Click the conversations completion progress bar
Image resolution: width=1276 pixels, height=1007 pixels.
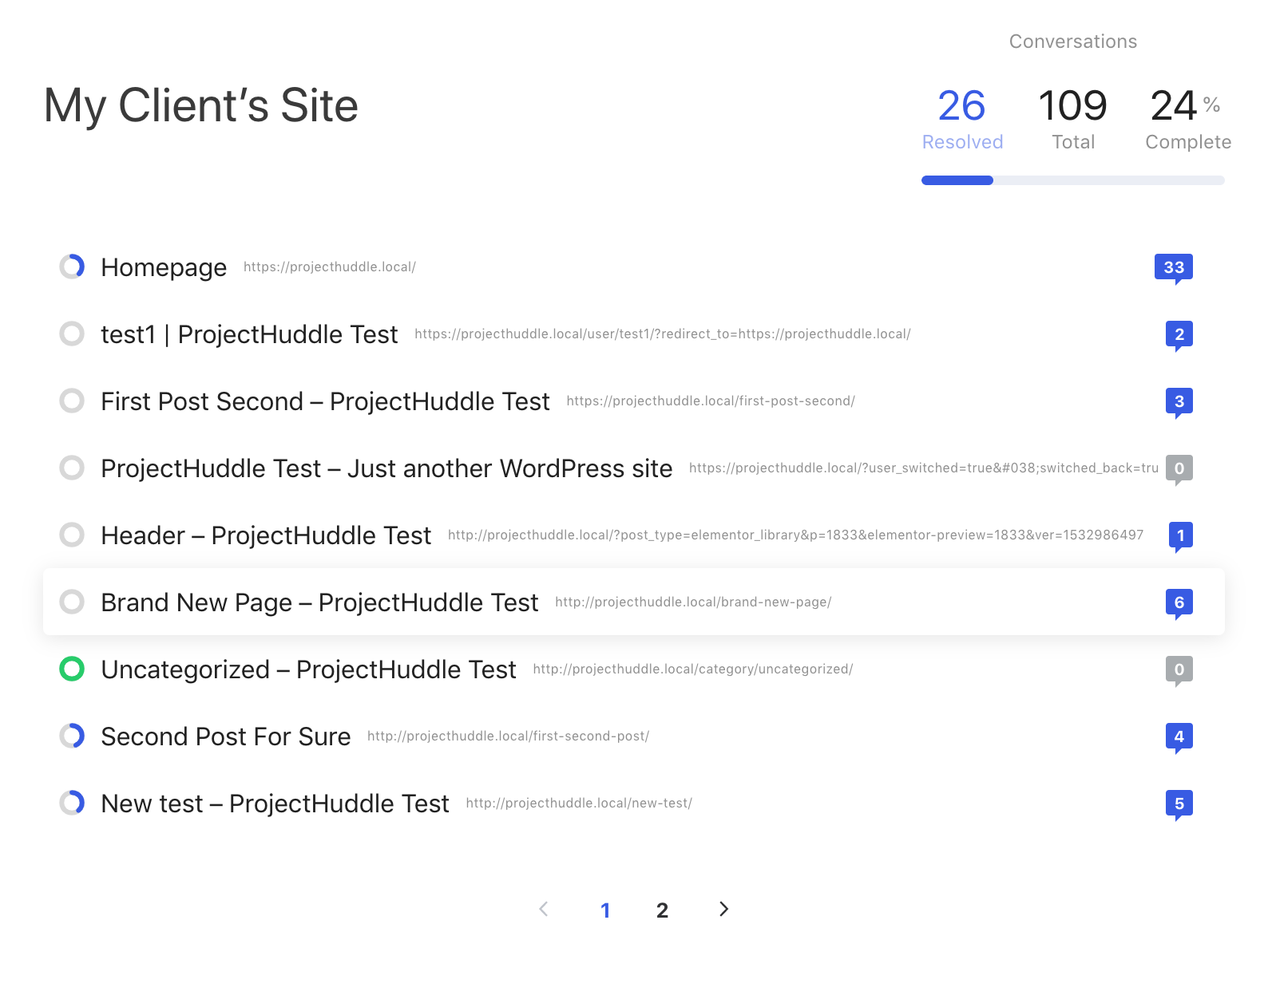[x=1072, y=180]
